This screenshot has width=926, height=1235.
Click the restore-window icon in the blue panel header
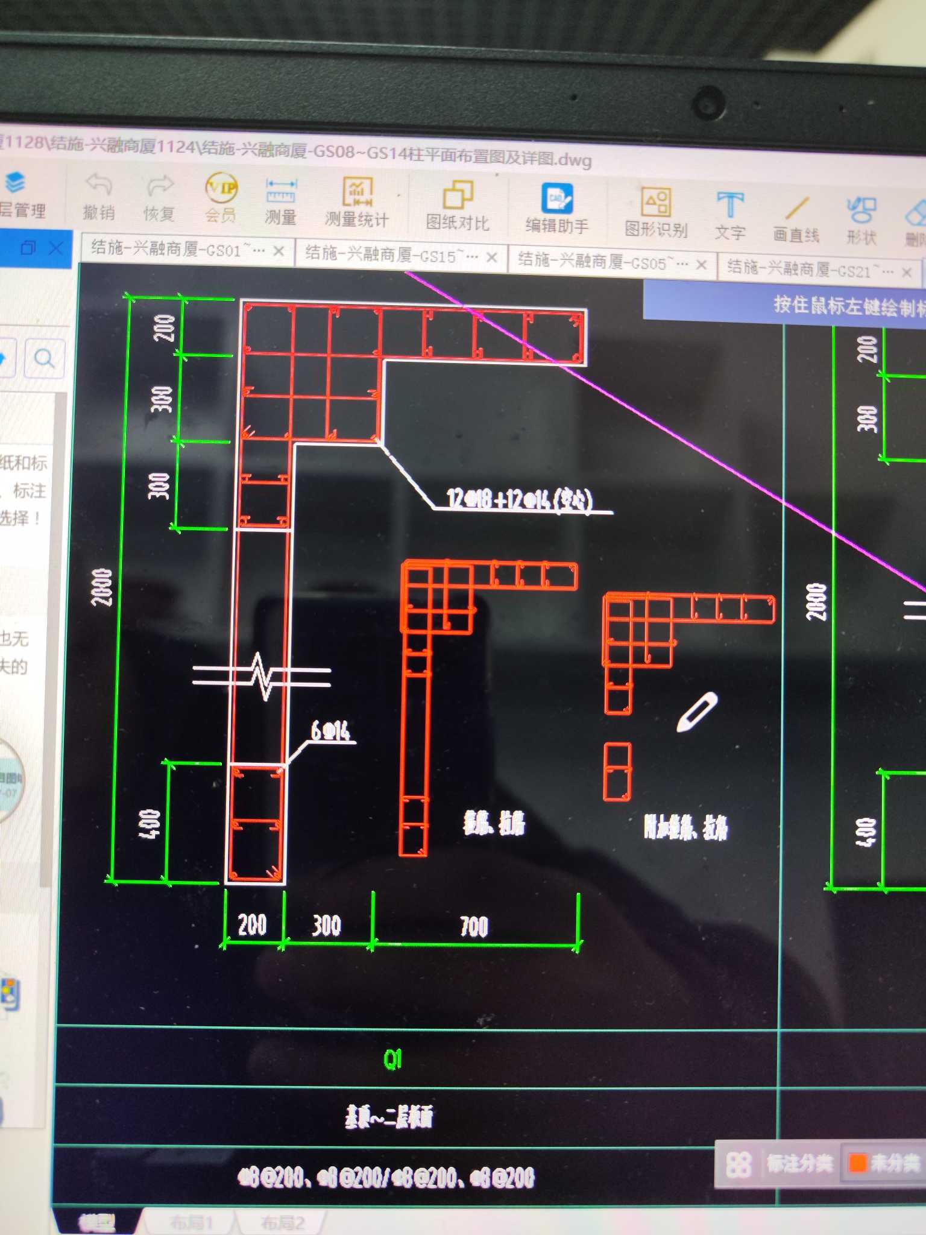click(28, 247)
